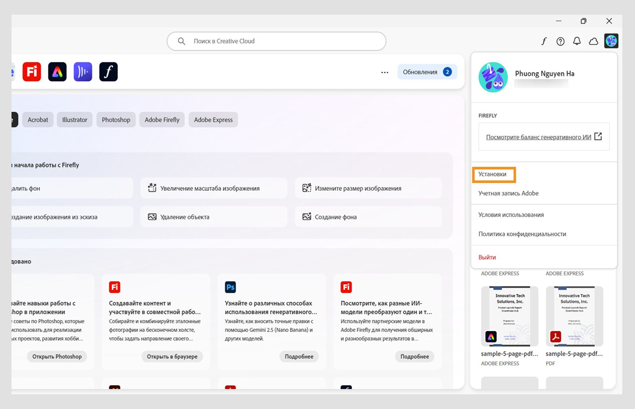Image resolution: width=635 pixels, height=409 pixels.
Task: Select the Acrobat filter chip
Action: pos(38,120)
